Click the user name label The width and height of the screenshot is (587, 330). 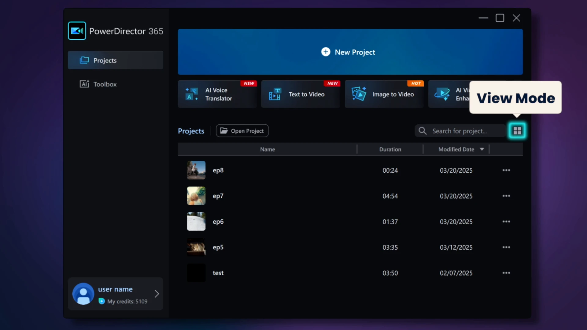(115, 289)
